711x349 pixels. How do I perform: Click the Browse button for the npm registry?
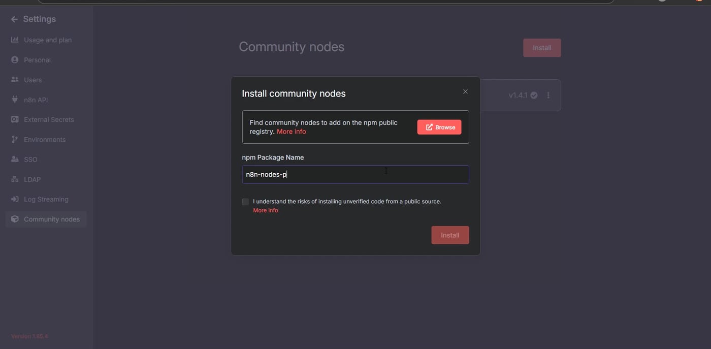tap(439, 127)
